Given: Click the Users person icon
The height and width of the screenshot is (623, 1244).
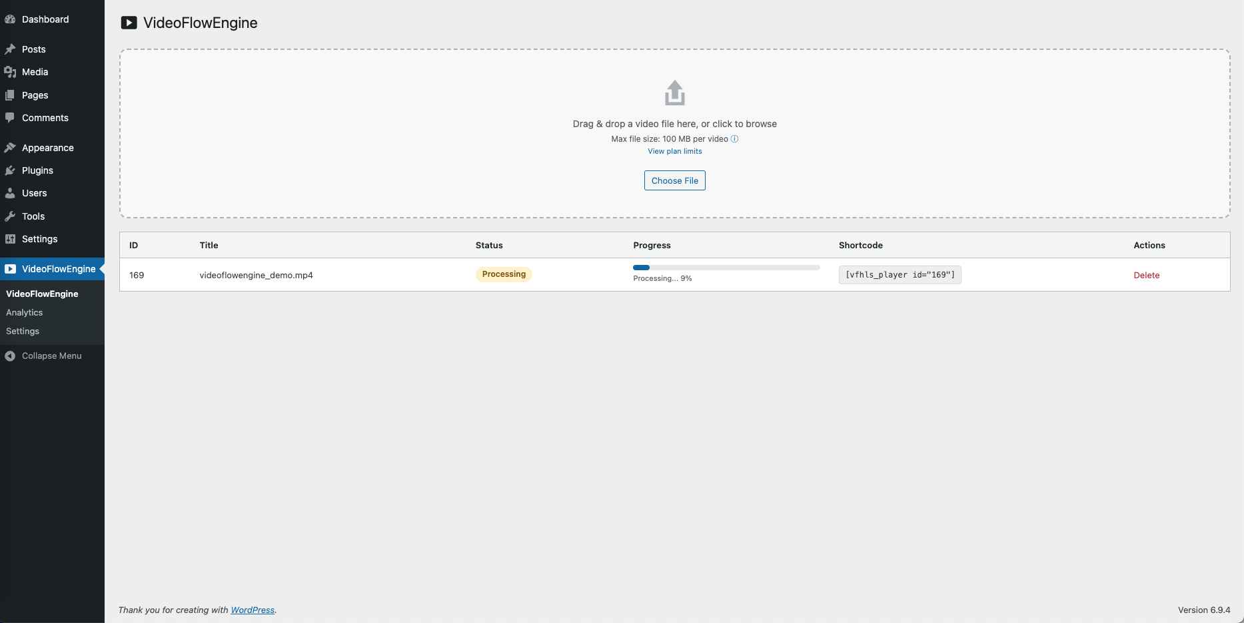Looking at the screenshot, I should tap(10, 193).
